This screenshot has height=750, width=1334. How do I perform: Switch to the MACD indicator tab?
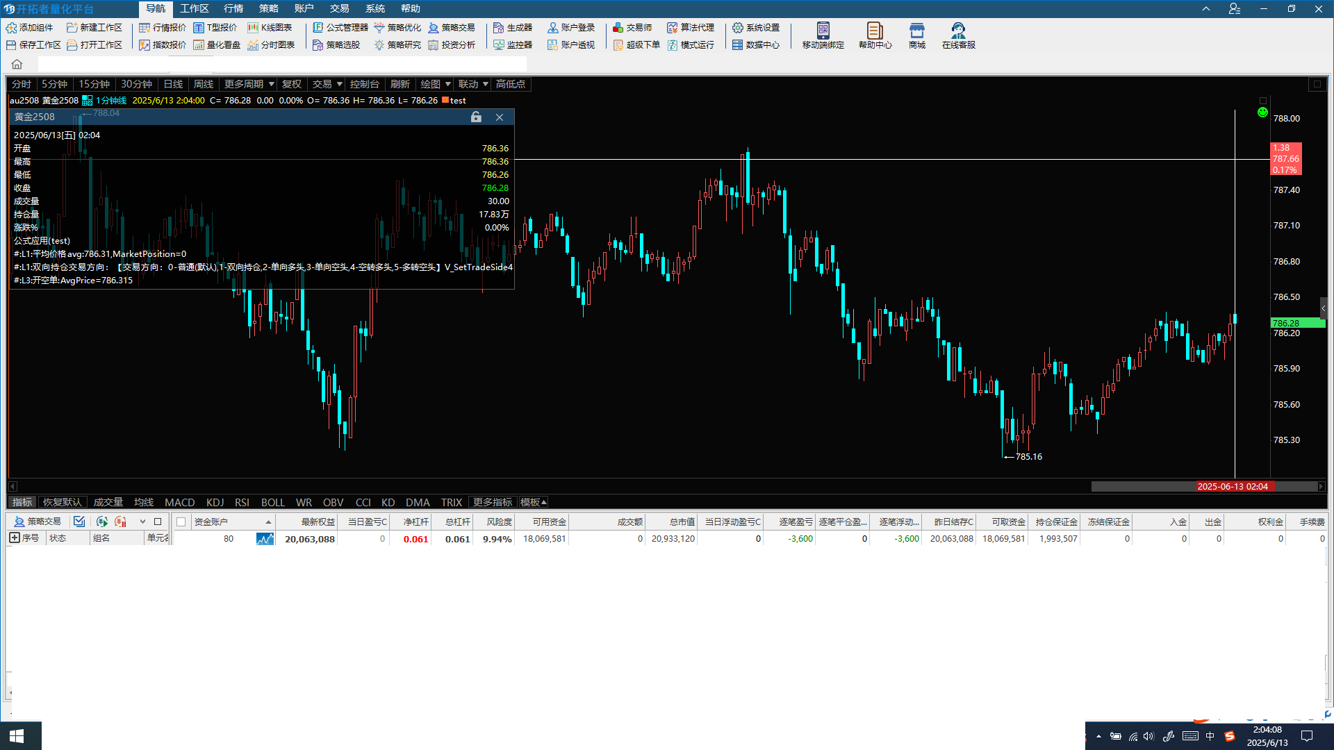point(180,502)
